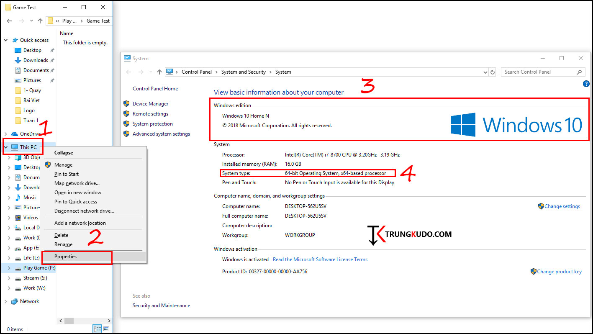Select Pictures in Quick access
The image size is (593, 334).
pyautogui.click(x=32, y=80)
